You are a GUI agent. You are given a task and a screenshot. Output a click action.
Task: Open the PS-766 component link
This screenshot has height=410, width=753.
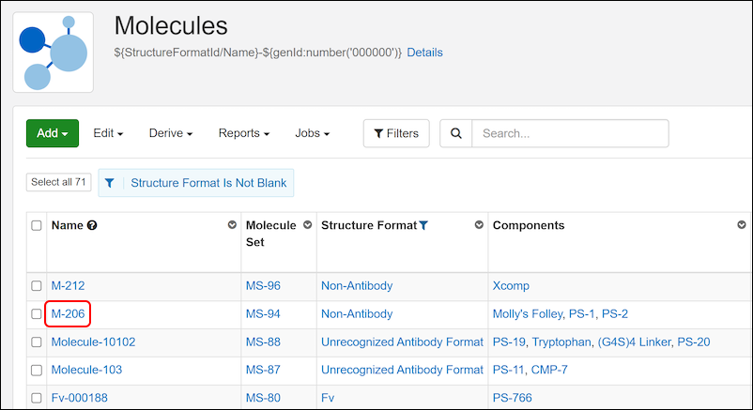pyautogui.click(x=513, y=398)
